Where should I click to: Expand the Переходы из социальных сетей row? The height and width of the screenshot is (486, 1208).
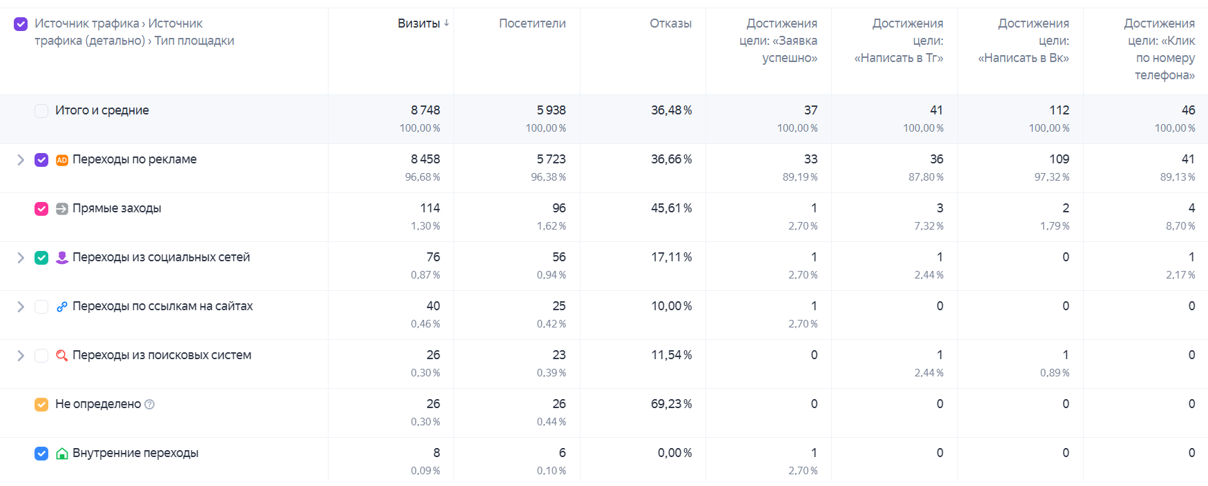tap(21, 258)
